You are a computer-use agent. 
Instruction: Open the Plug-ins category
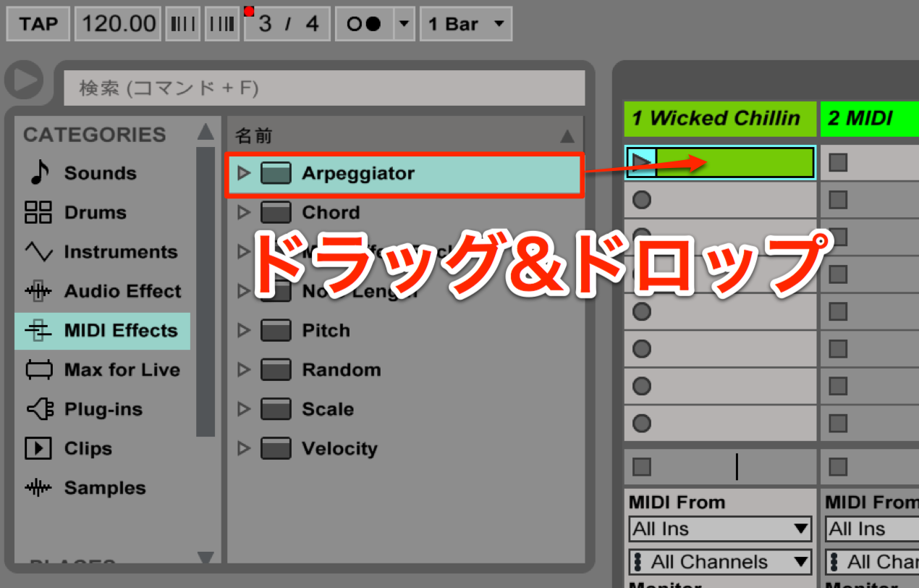point(103,409)
